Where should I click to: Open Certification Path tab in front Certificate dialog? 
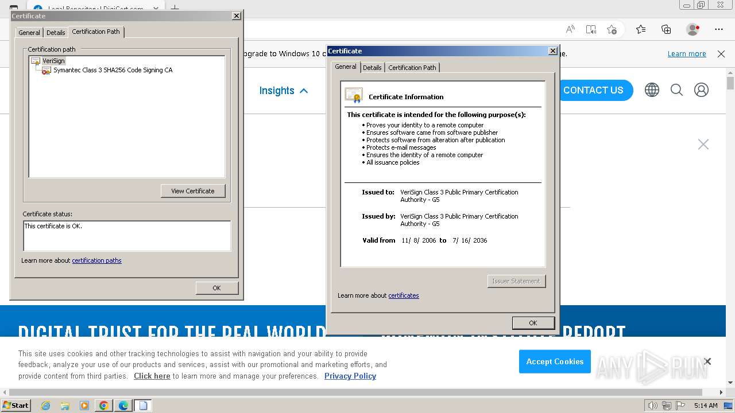412,68
